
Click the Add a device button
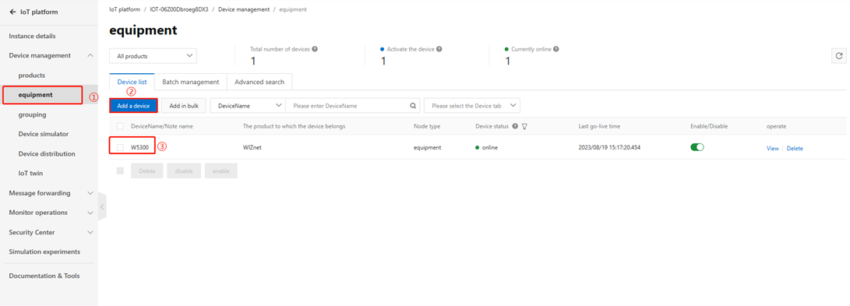[133, 106]
